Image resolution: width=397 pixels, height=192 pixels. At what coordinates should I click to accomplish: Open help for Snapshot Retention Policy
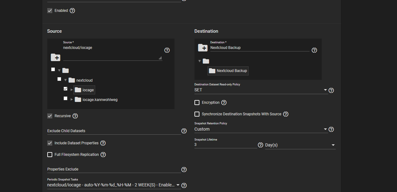[331, 129]
